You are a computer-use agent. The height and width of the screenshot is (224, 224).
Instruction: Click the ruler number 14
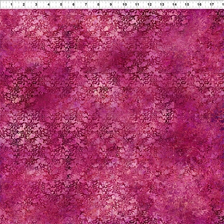174,4
